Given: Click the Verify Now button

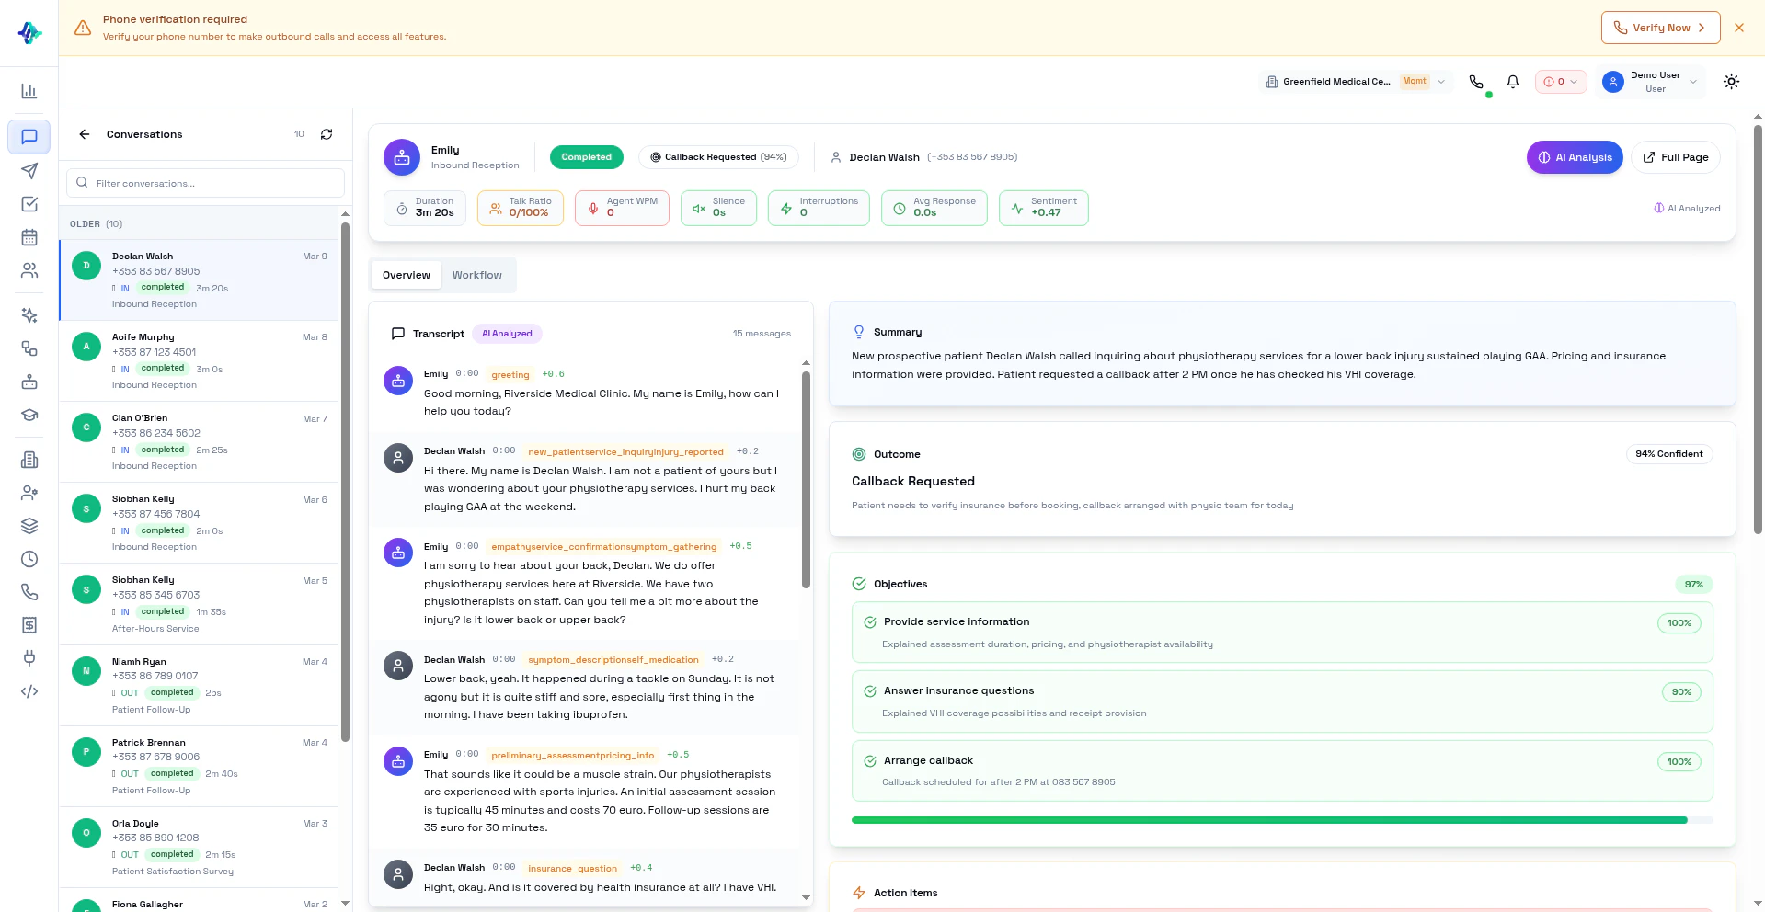Looking at the screenshot, I should 1661,28.
